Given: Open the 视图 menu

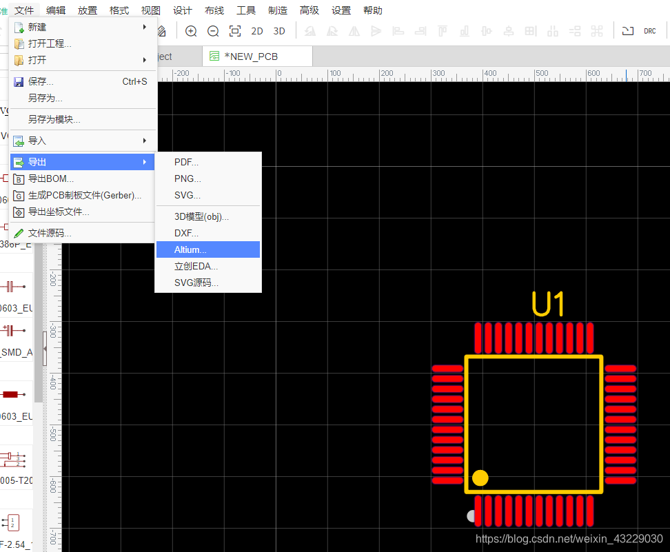Looking at the screenshot, I should point(151,10).
